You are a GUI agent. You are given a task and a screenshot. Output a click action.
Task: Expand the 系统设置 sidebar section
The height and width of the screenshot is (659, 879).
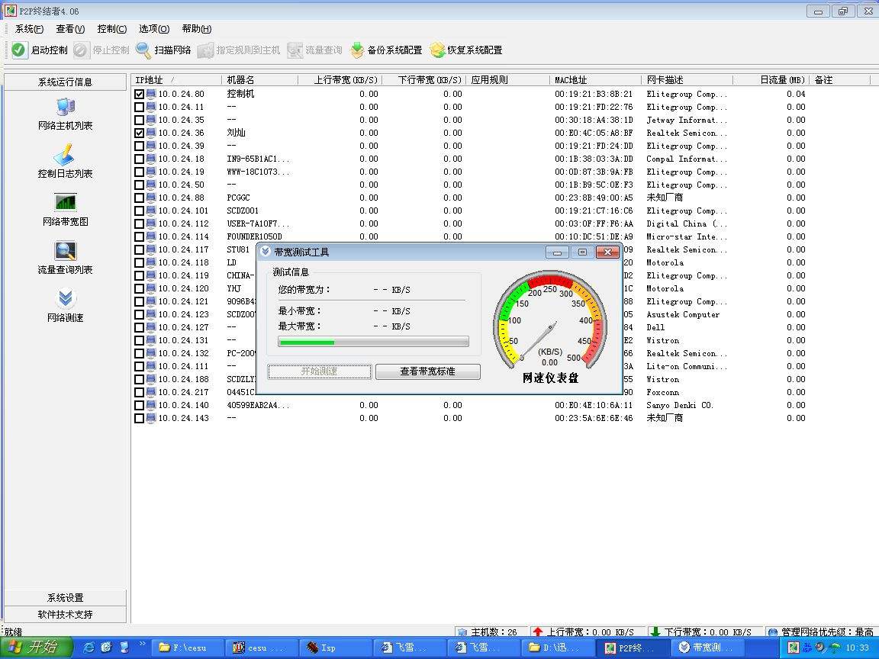tap(65, 597)
